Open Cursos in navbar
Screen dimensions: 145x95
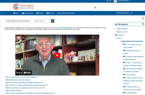click(x=40, y=13)
